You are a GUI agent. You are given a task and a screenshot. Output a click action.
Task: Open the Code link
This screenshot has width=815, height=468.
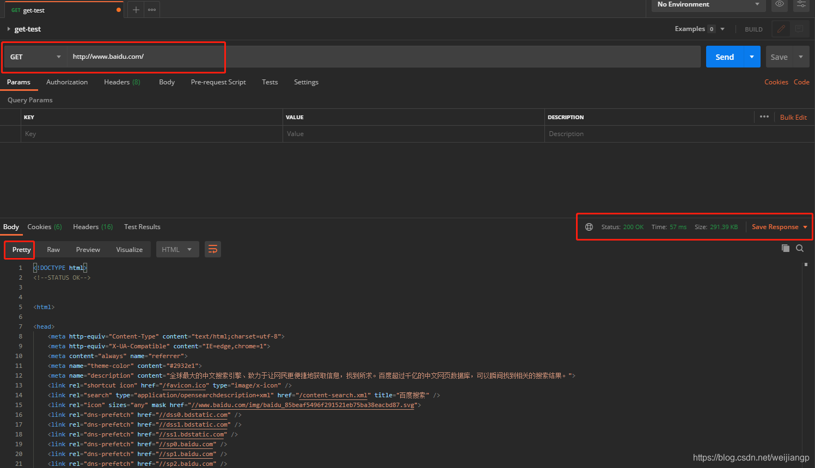click(x=801, y=82)
